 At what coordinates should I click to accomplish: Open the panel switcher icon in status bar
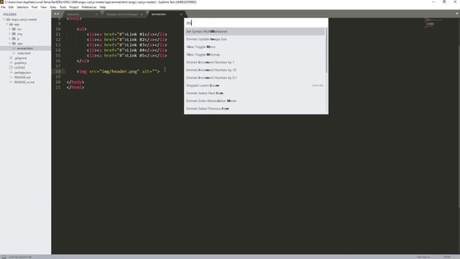coord(4,257)
